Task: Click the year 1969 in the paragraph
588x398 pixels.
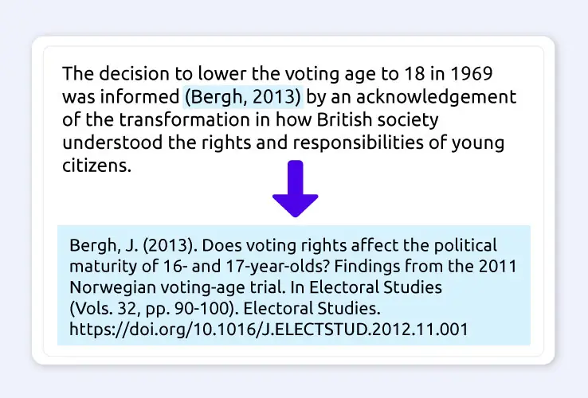Action: click(x=470, y=74)
